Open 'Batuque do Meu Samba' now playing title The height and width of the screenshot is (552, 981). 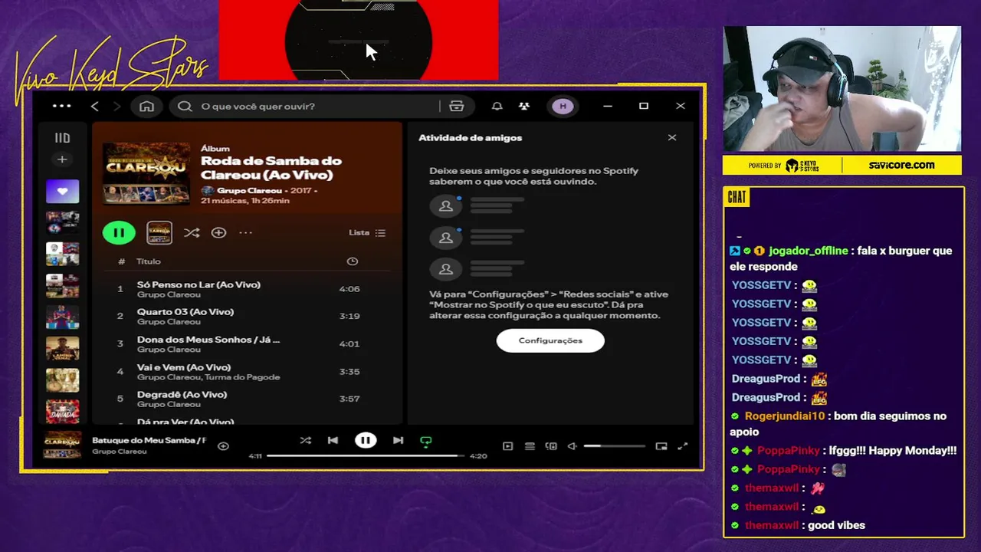pyautogui.click(x=149, y=440)
